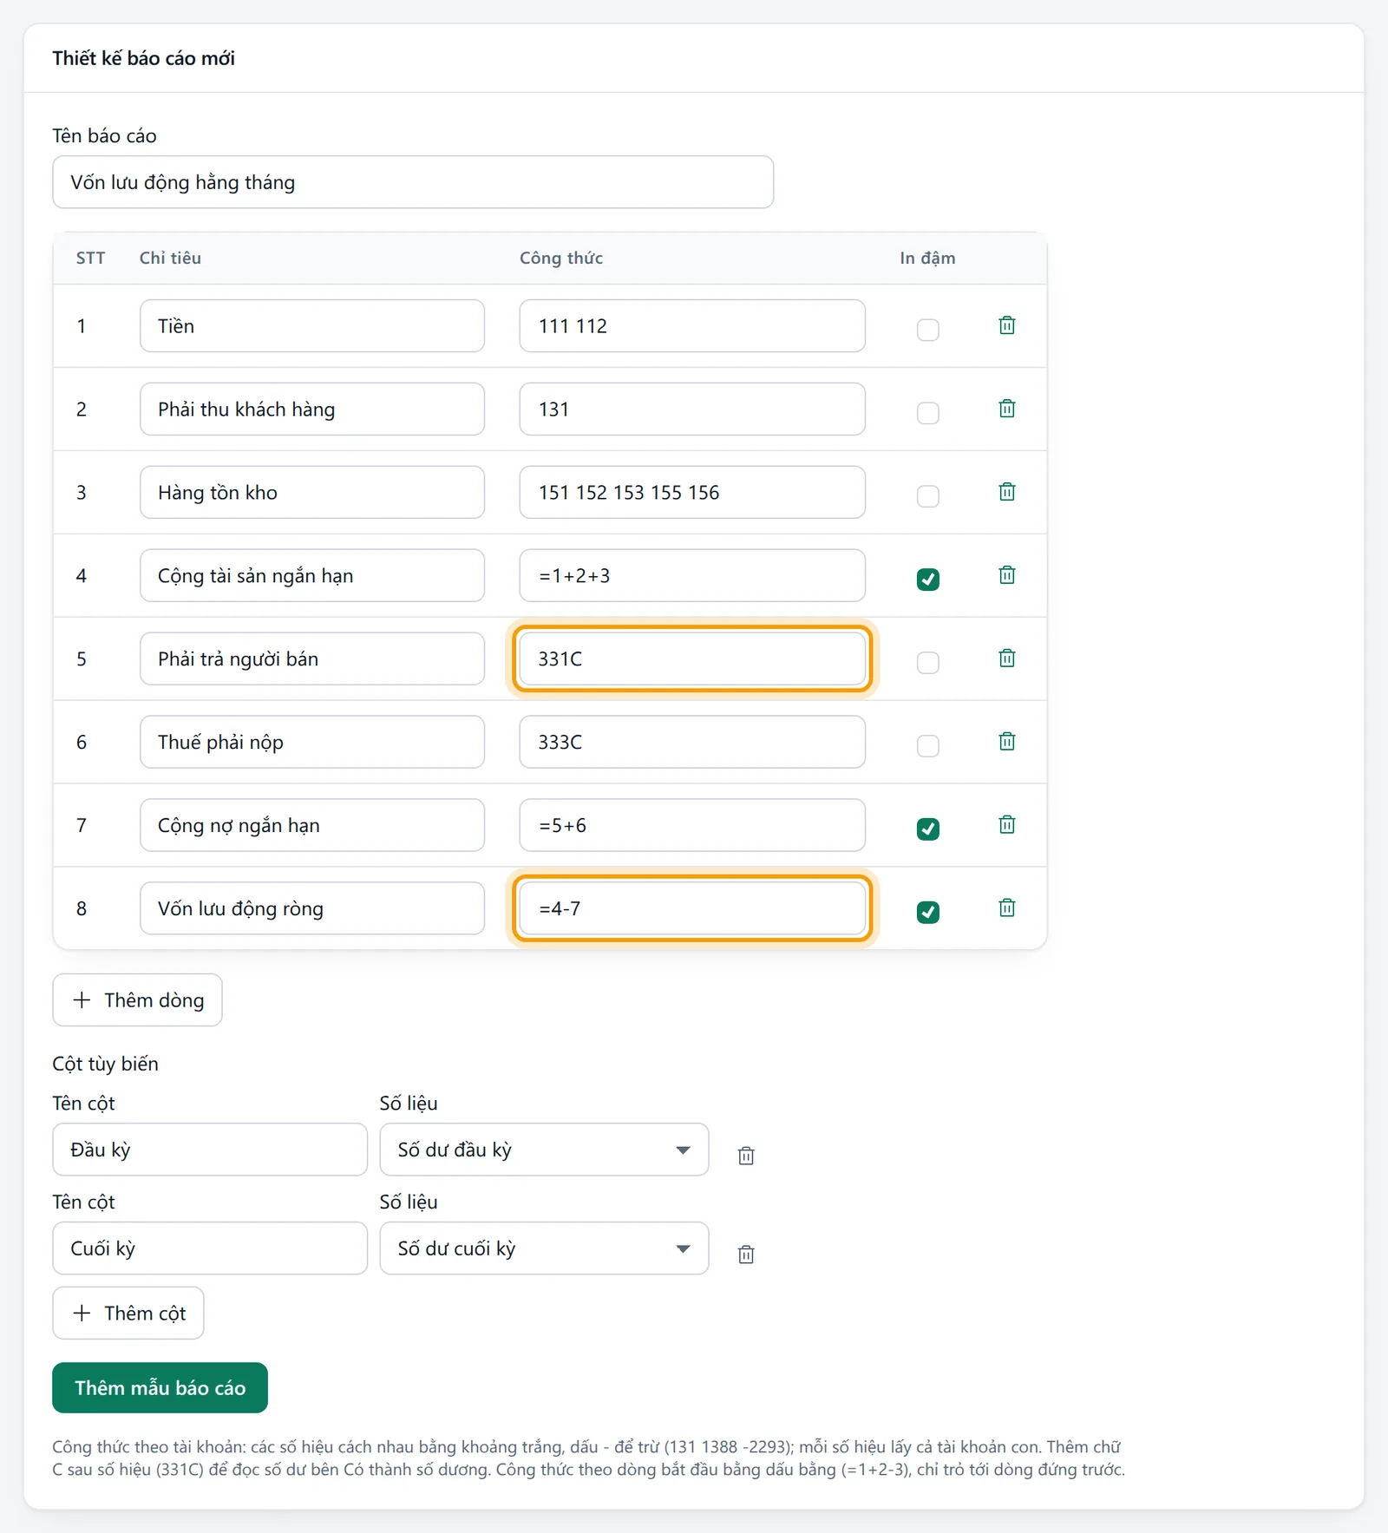Viewport: 1388px width, 1533px height.
Task: Edit the =4-7 formula field
Action: pos(692,908)
